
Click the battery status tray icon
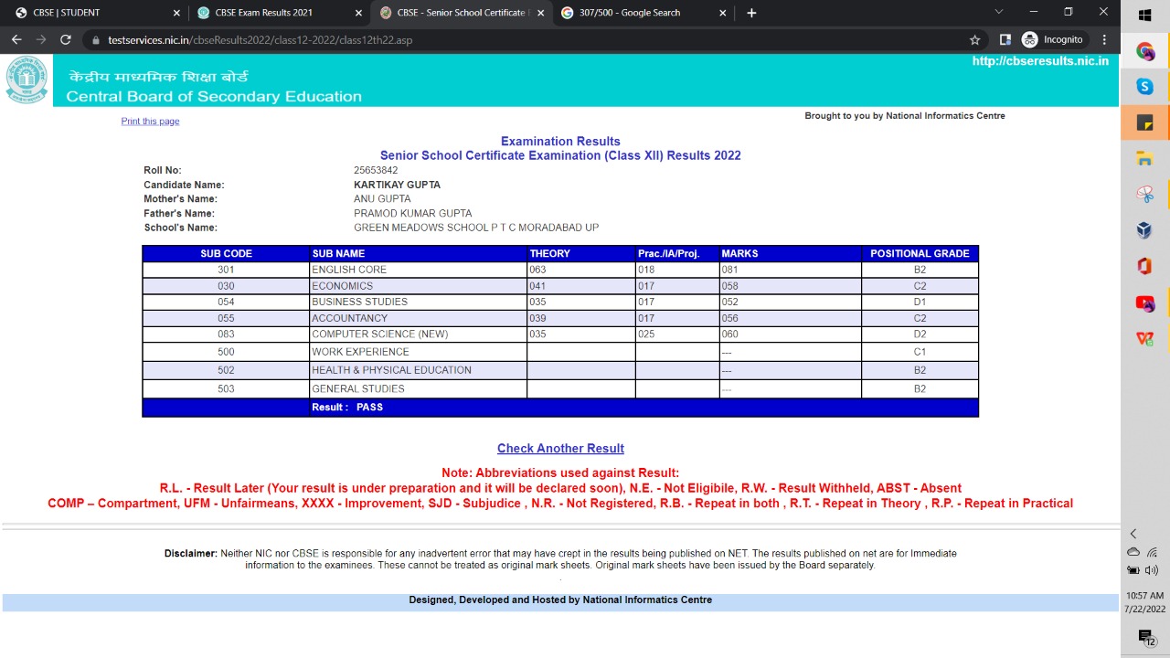point(1133,570)
